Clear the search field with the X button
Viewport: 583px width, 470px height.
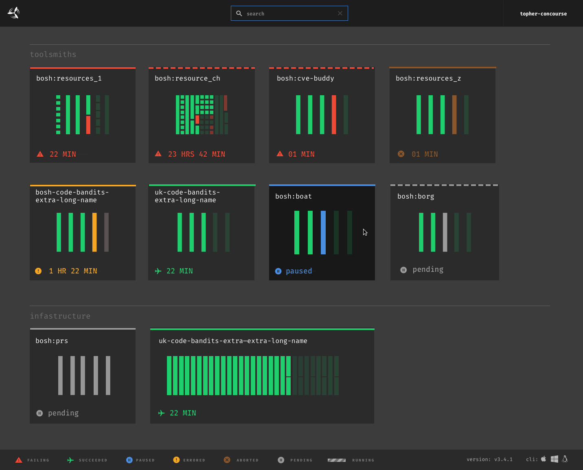click(340, 13)
